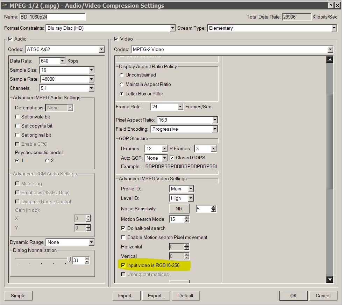Open audio Data Rate dropdown
Screen dimensions: 342x305
(x=62, y=61)
